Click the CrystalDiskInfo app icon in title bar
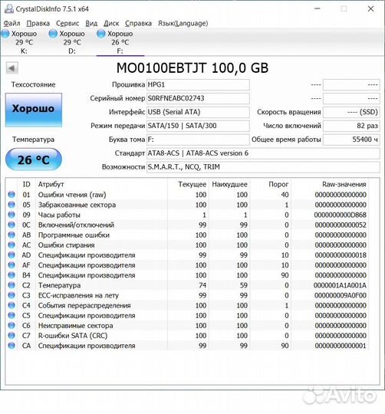 pos(9,8)
